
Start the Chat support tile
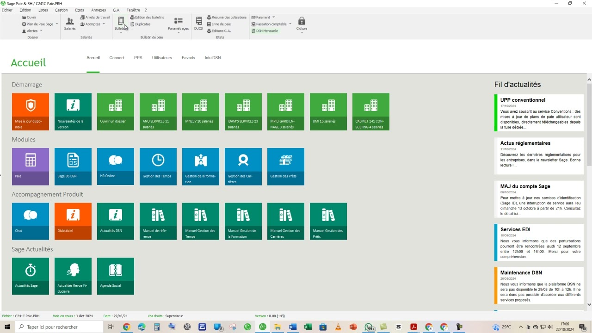click(x=31, y=221)
